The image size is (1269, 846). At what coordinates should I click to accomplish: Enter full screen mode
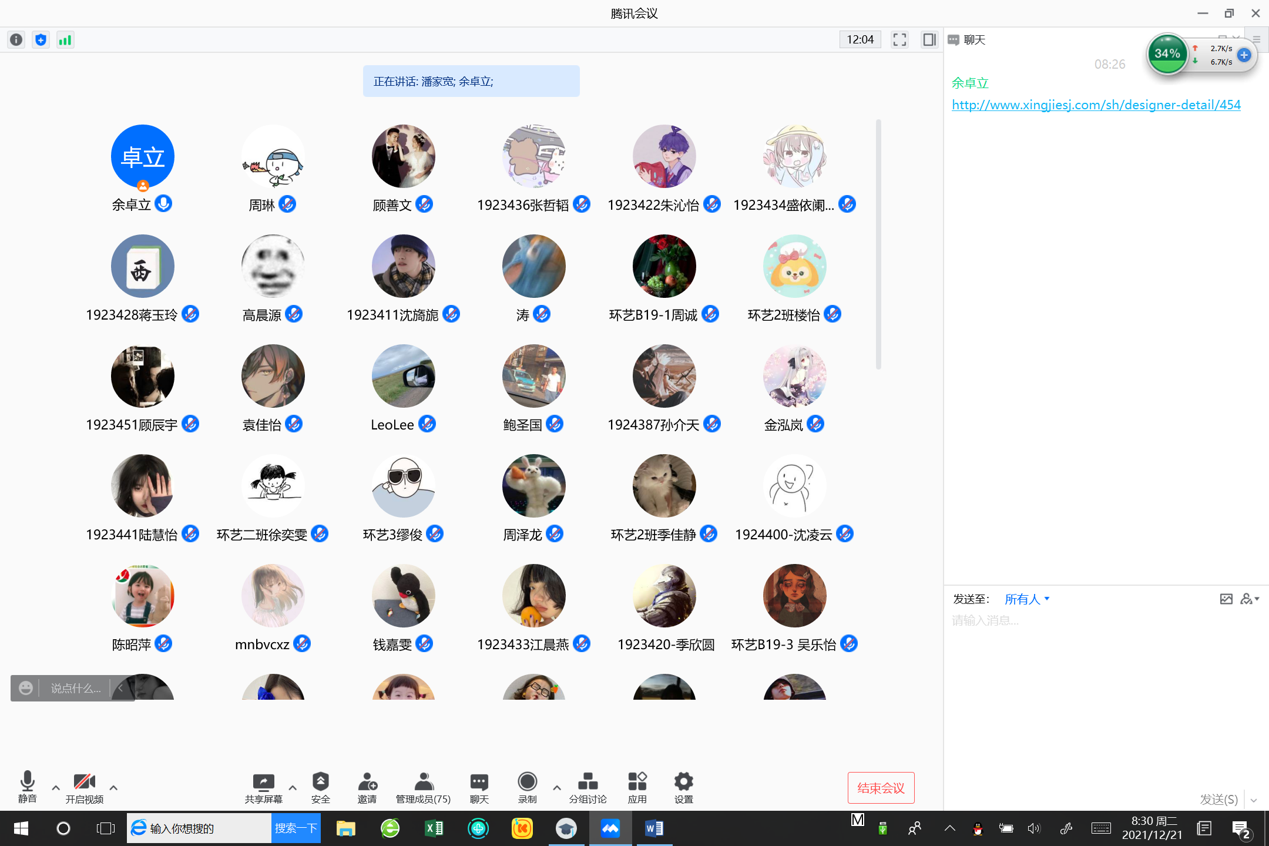coord(899,40)
